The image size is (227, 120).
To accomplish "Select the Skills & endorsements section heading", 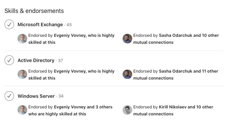I will click(x=34, y=11).
